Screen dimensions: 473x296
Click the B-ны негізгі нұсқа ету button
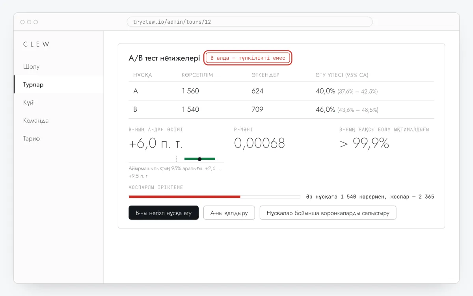click(x=164, y=213)
